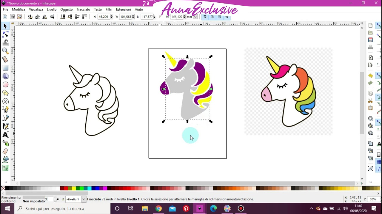
Task: Select the 3D box tool
Action: (5, 76)
